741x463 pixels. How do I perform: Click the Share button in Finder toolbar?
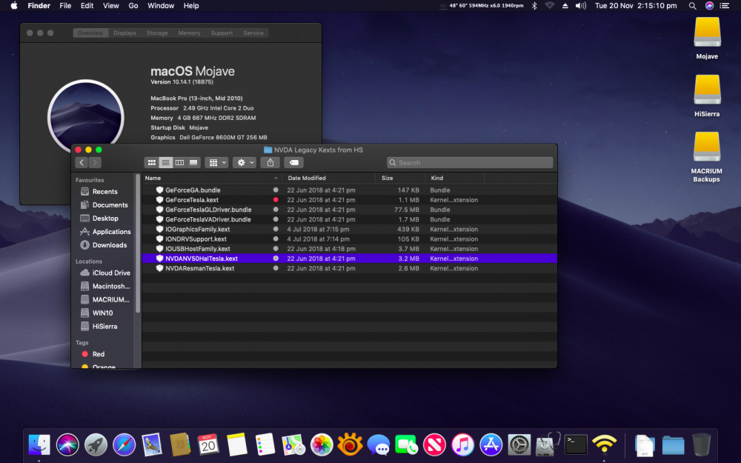pos(270,162)
